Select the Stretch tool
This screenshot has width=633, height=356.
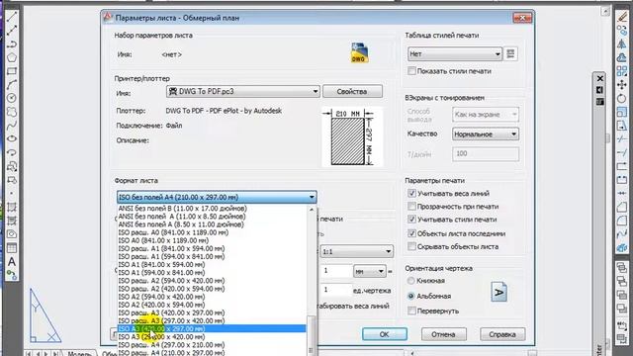pos(622,126)
